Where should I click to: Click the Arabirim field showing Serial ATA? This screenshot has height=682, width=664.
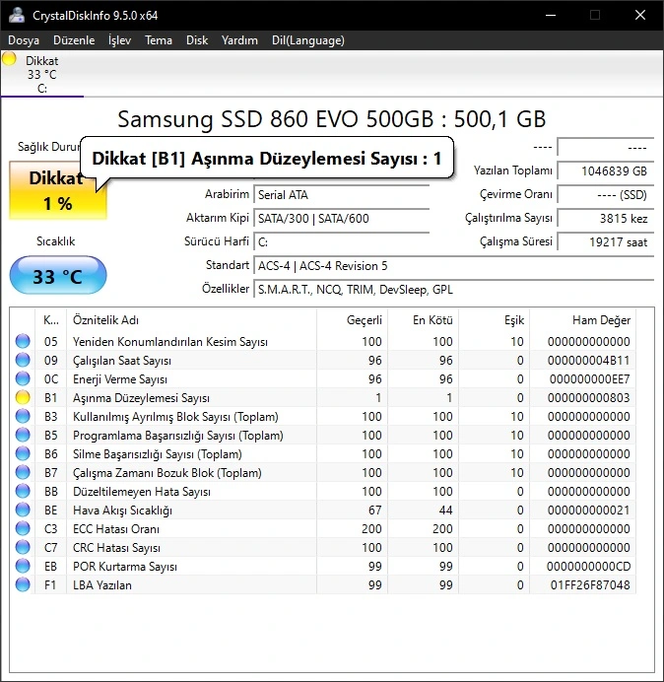pyautogui.click(x=342, y=194)
